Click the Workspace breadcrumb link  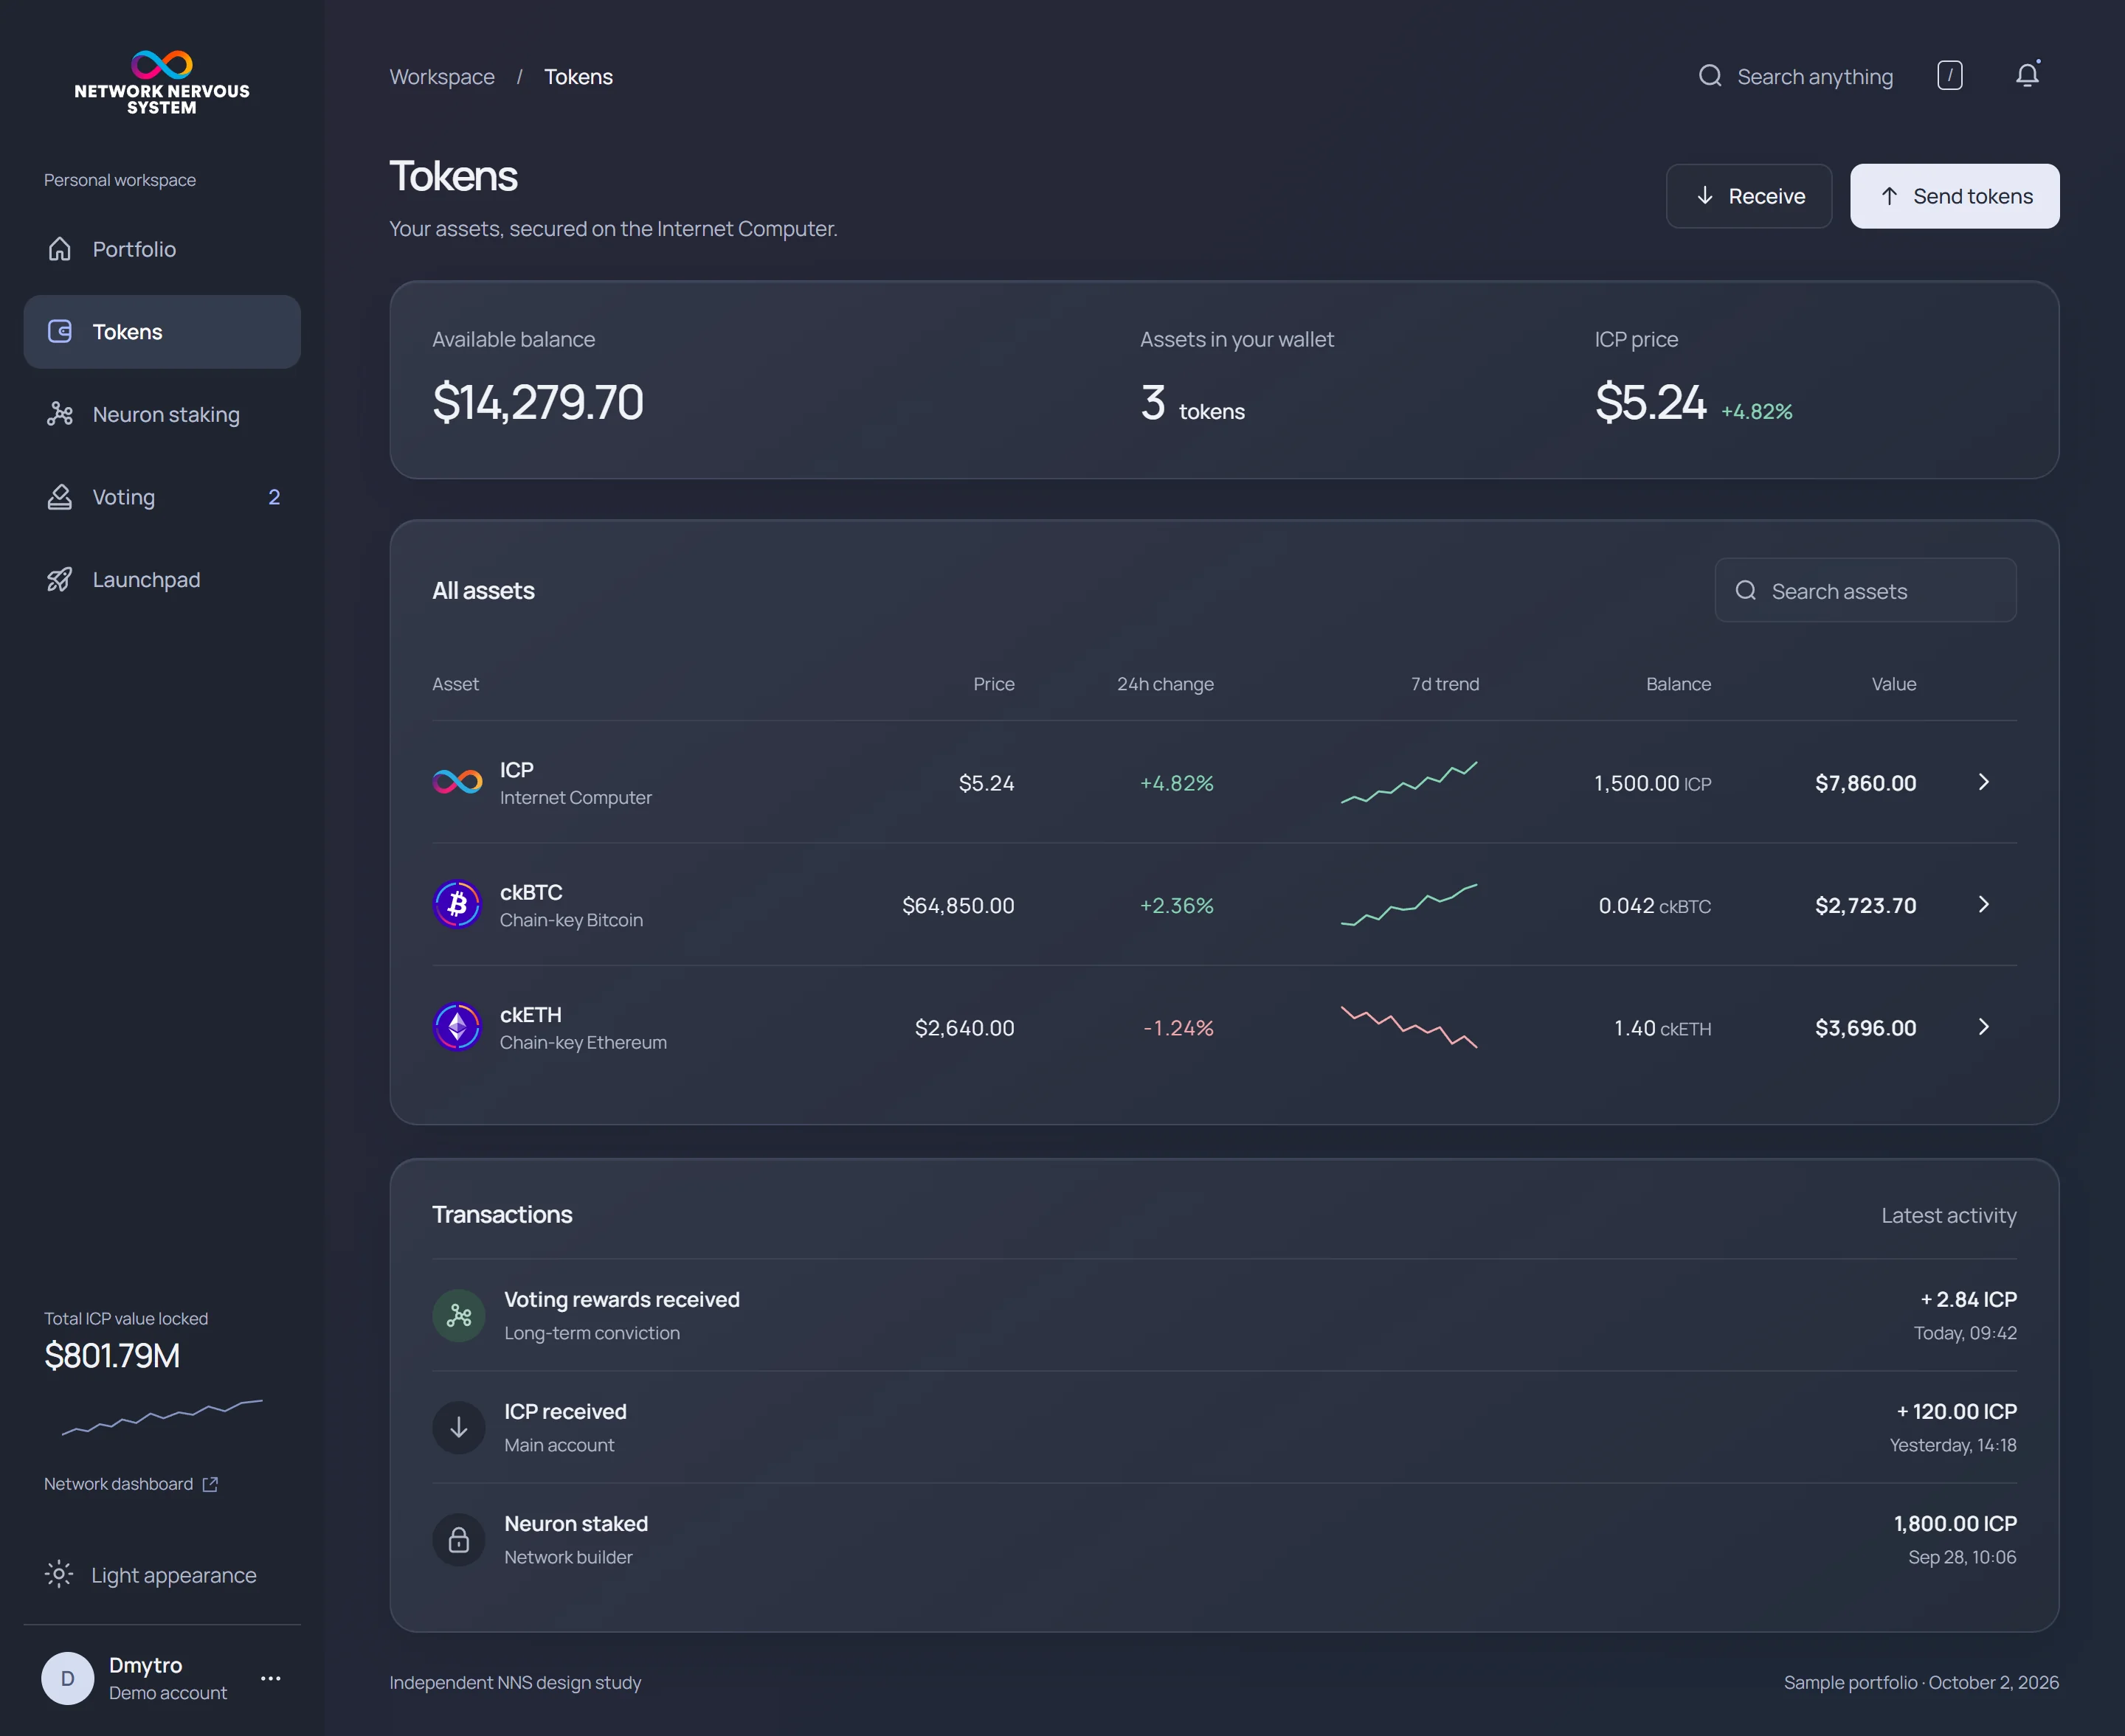tap(442, 77)
